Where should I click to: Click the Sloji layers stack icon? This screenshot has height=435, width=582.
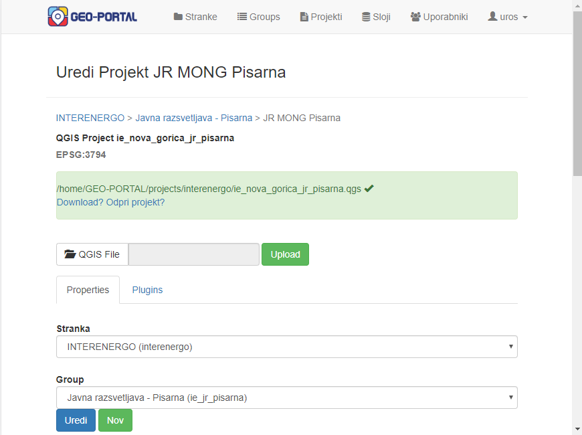tap(366, 17)
